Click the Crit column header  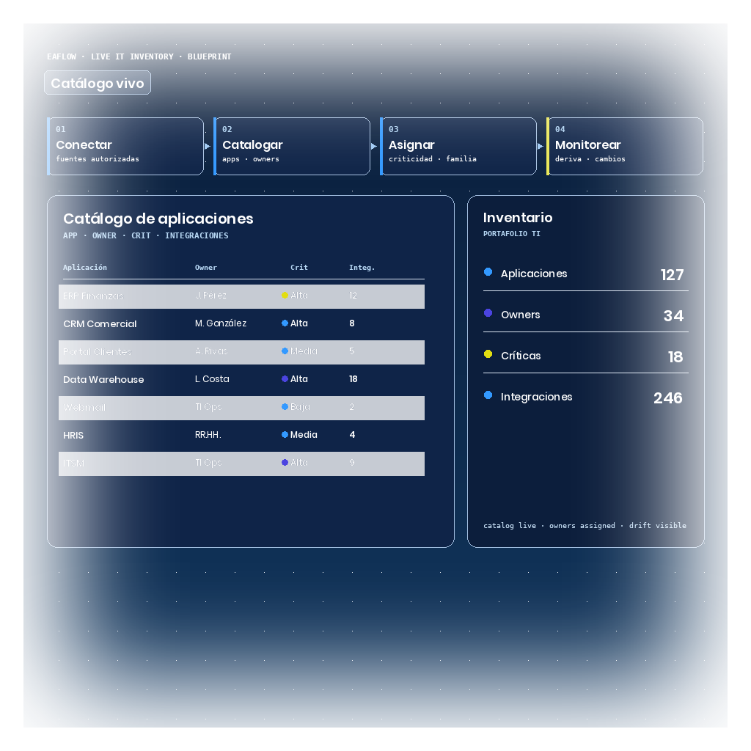click(x=299, y=268)
